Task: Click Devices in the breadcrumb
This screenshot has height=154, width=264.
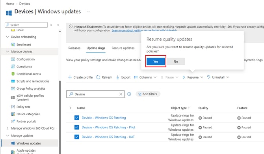Action: pos(24,4)
